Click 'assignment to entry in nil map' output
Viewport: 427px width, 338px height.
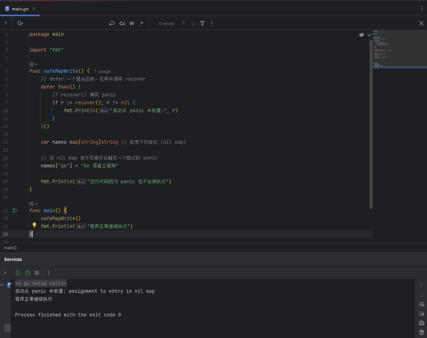click(112, 291)
